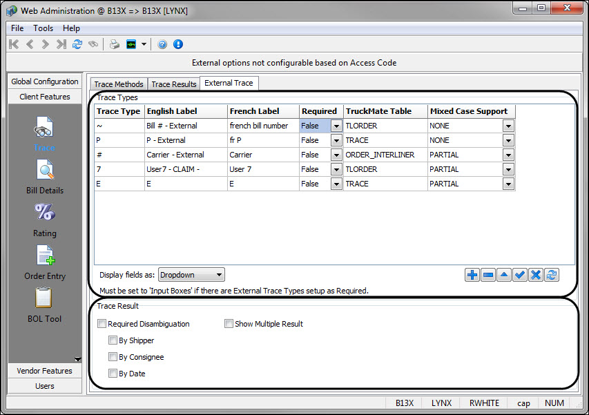589x415 pixels.
Task: Expand Required dropdown for Bill # - External row
Action: [336, 126]
